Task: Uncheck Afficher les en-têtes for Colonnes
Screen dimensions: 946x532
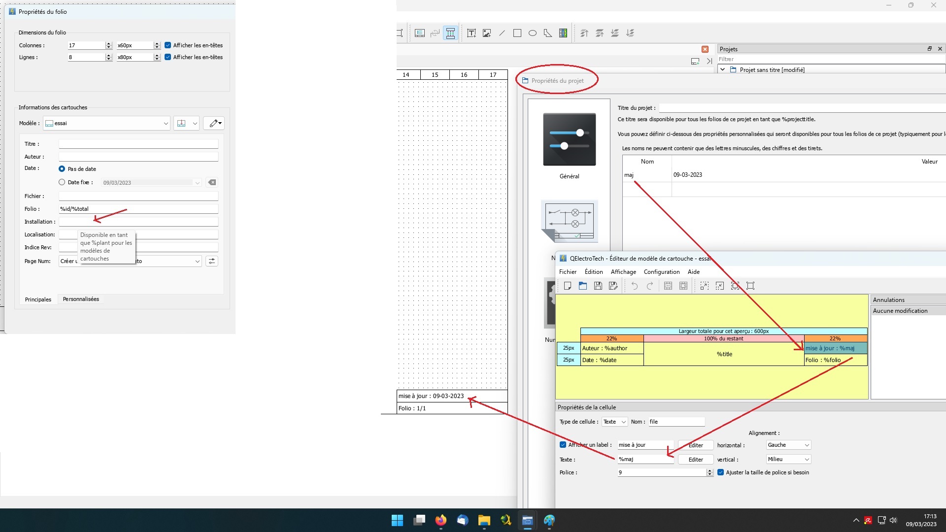Action: (168, 45)
